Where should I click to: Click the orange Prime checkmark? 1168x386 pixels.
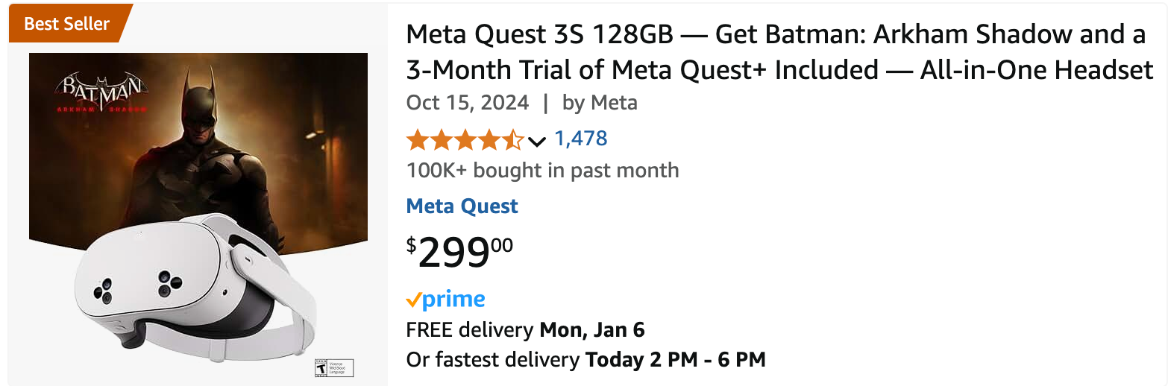pyautogui.click(x=413, y=300)
